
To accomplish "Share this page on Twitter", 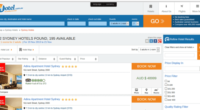I will [x=151, y=41].
